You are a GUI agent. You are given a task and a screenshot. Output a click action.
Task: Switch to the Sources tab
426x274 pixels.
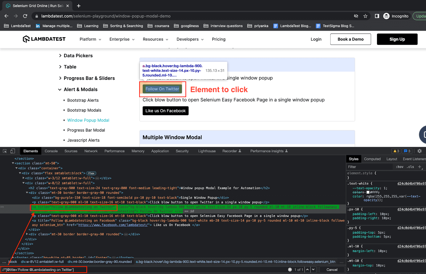71,151
